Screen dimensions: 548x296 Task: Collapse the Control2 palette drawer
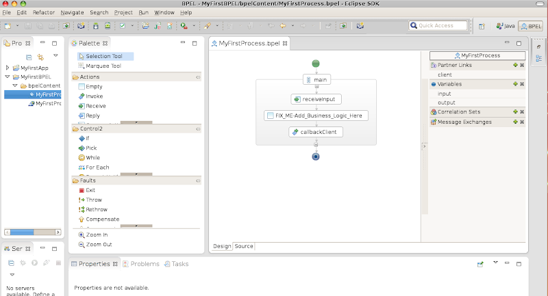[x=136, y=129]
